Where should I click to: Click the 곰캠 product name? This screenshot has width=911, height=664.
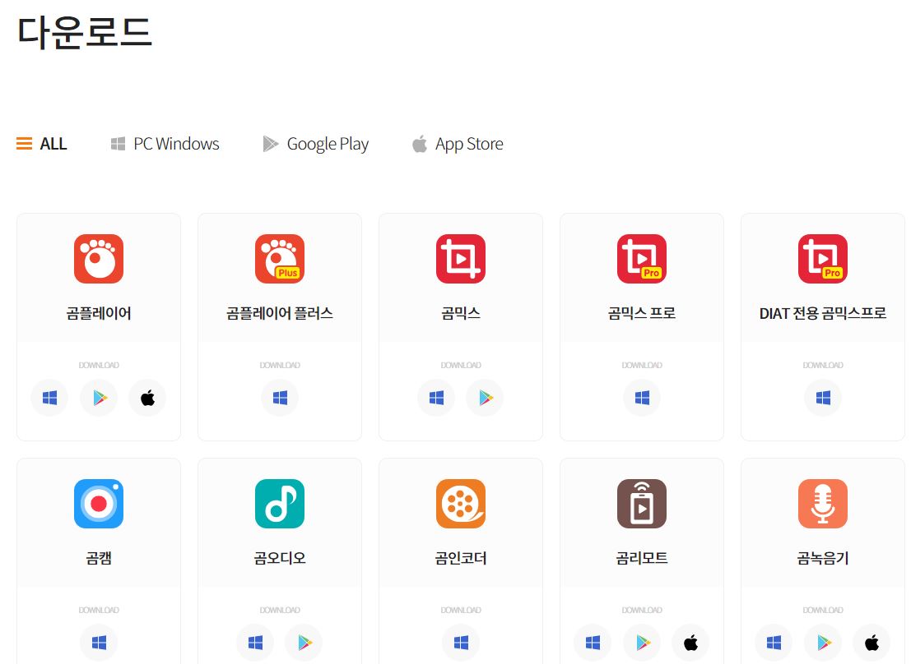(99, 558)
